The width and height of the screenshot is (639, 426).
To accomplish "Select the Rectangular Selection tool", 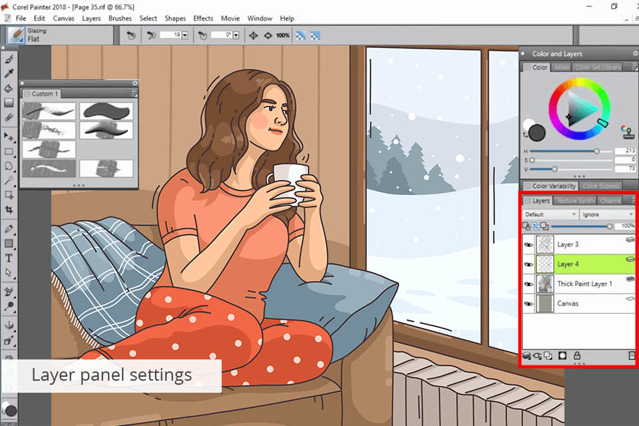I will [9, 152].
